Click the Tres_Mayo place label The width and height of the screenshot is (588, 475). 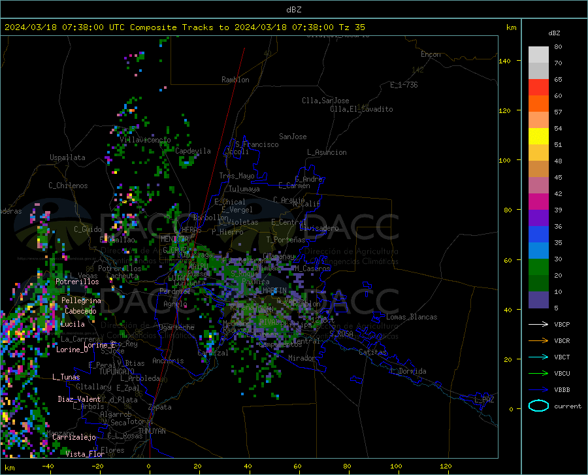pos(237,176)
